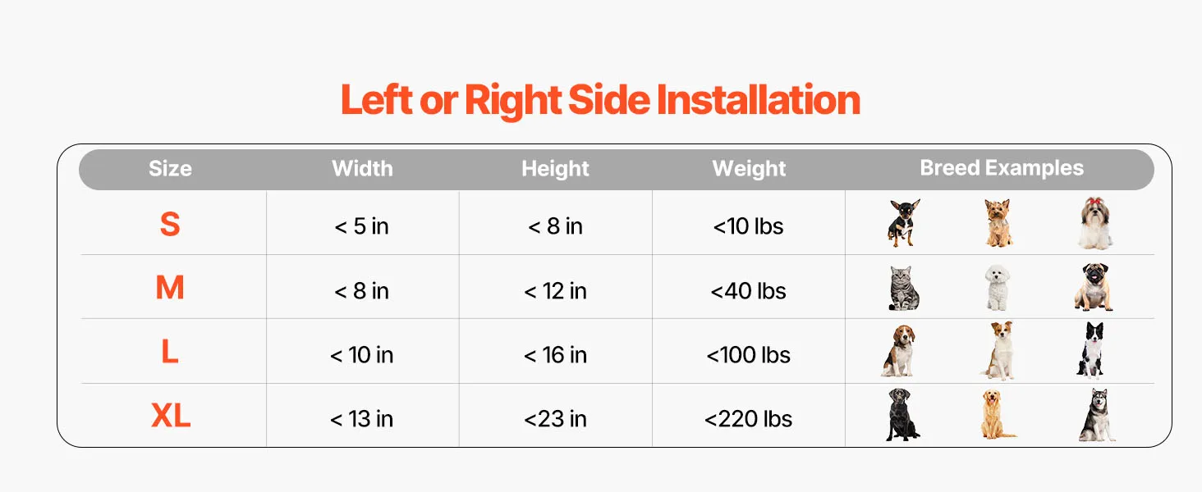Click the Shih Tzu with red bow
This screenshot has width=1202, height=492.
click(x=1095, y=223)
